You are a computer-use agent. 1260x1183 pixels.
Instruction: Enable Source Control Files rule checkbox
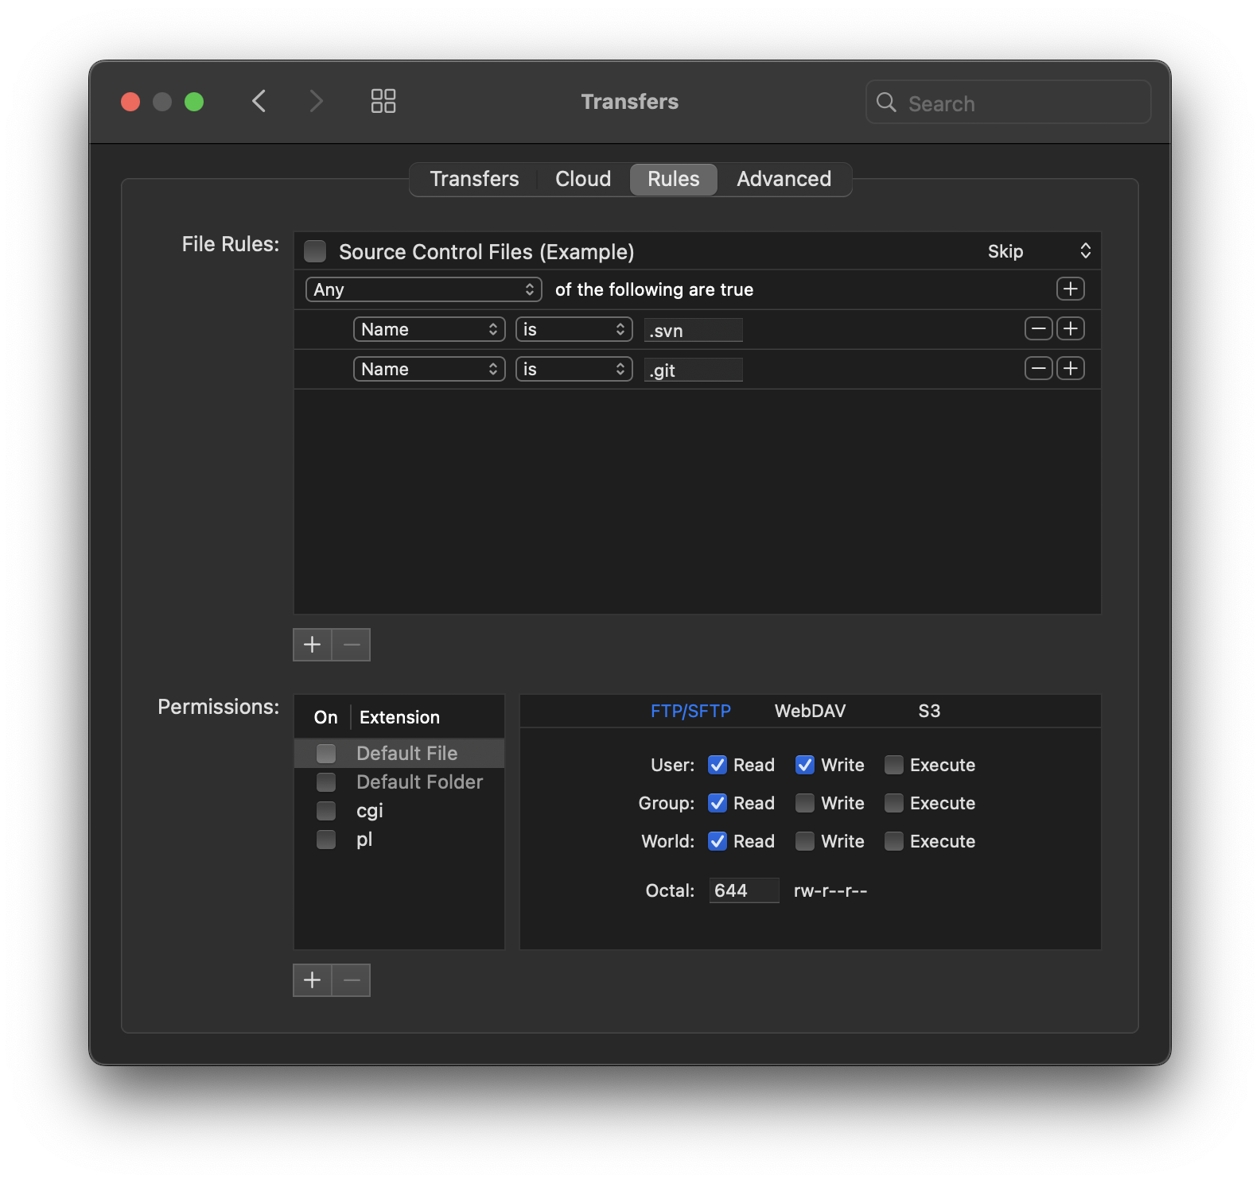click(316, 251)
